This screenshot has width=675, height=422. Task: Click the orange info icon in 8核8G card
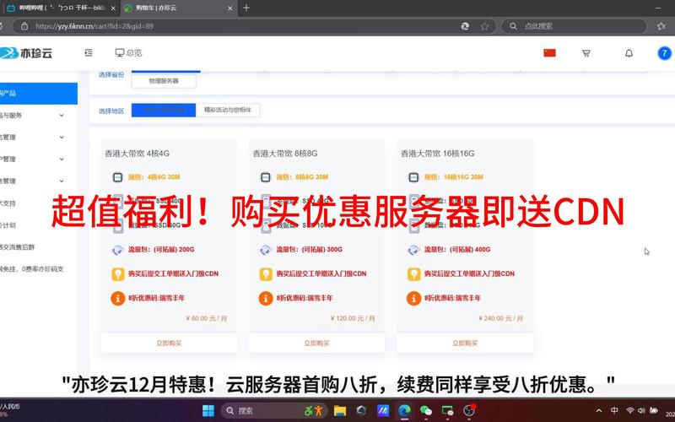click(x=266, y=298)
